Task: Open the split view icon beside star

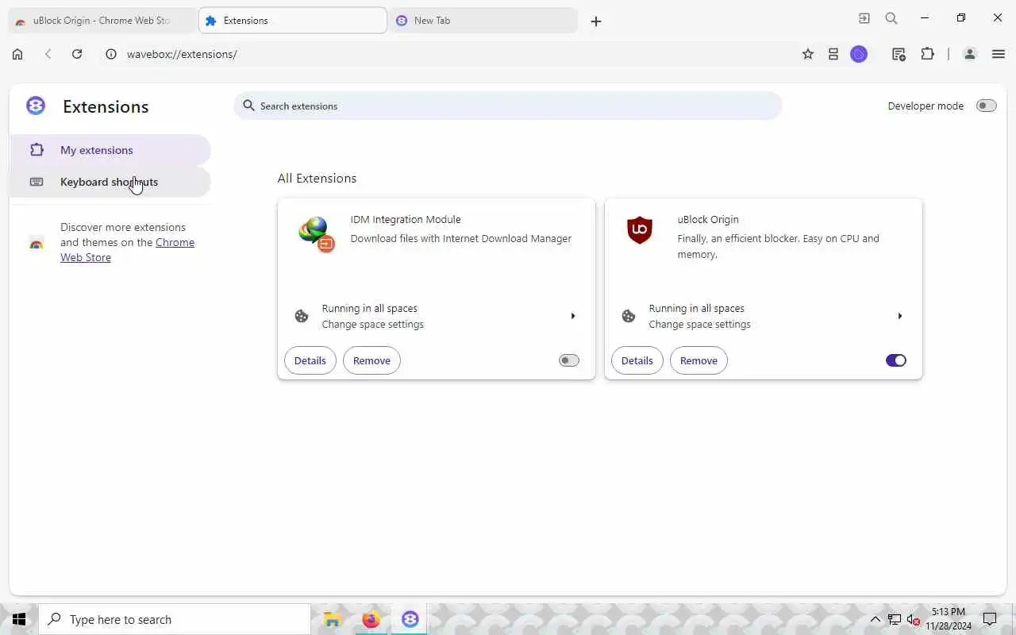Action: (x=833, y=54)
